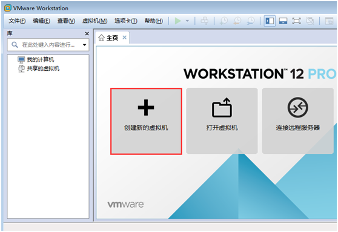Click the magnifier icon in library search

(15, 45)
